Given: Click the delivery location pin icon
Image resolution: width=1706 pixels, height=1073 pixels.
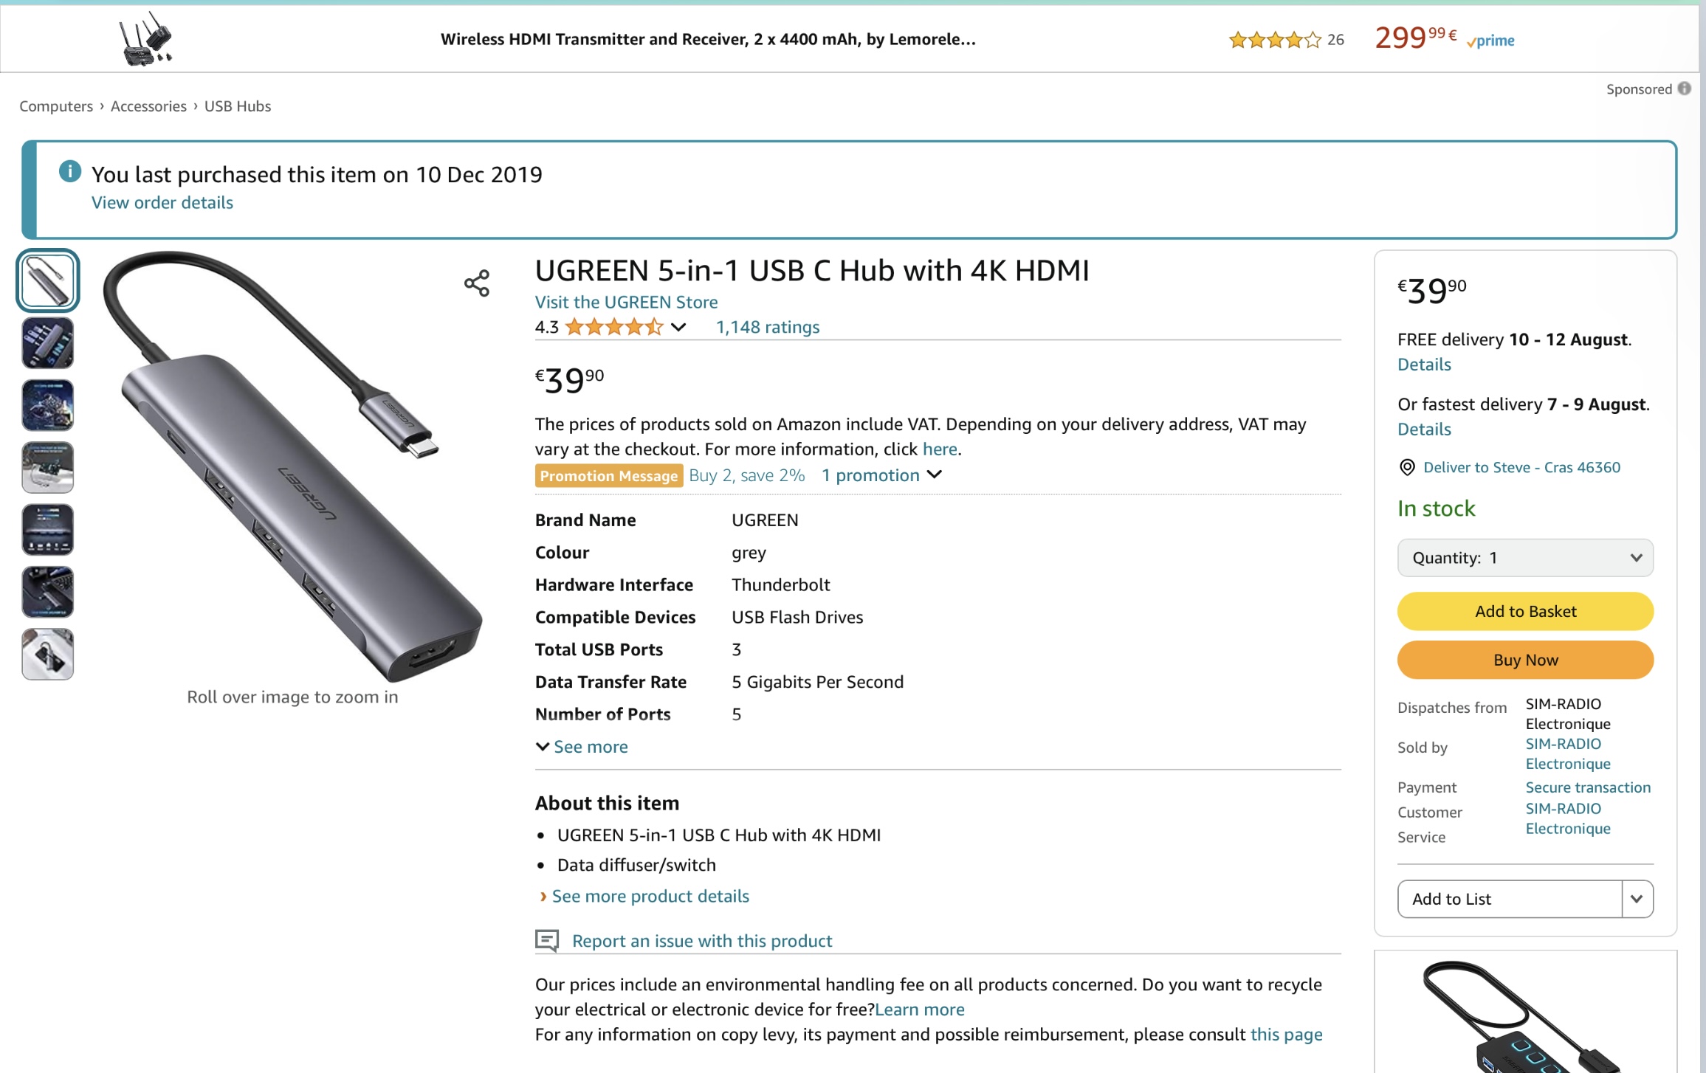Looking at the screenshot, I should [x=1407, y=467].
